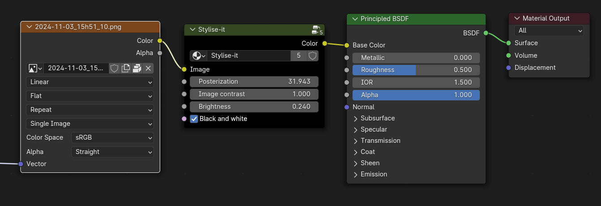The width and height of the screenshot is (601, 206).
Task: Open the Linear interpolation dropdown
Action: [x=90, y=82]
